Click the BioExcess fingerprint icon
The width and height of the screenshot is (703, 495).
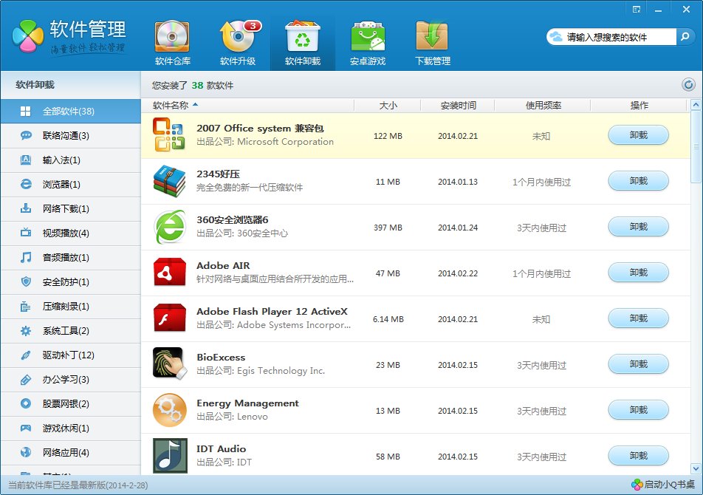pos(169,363)
